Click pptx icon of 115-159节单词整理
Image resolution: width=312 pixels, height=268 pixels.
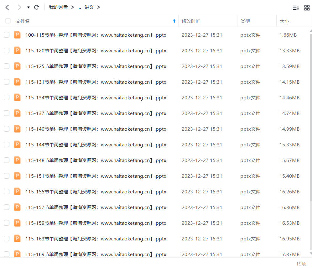[17, 223]
